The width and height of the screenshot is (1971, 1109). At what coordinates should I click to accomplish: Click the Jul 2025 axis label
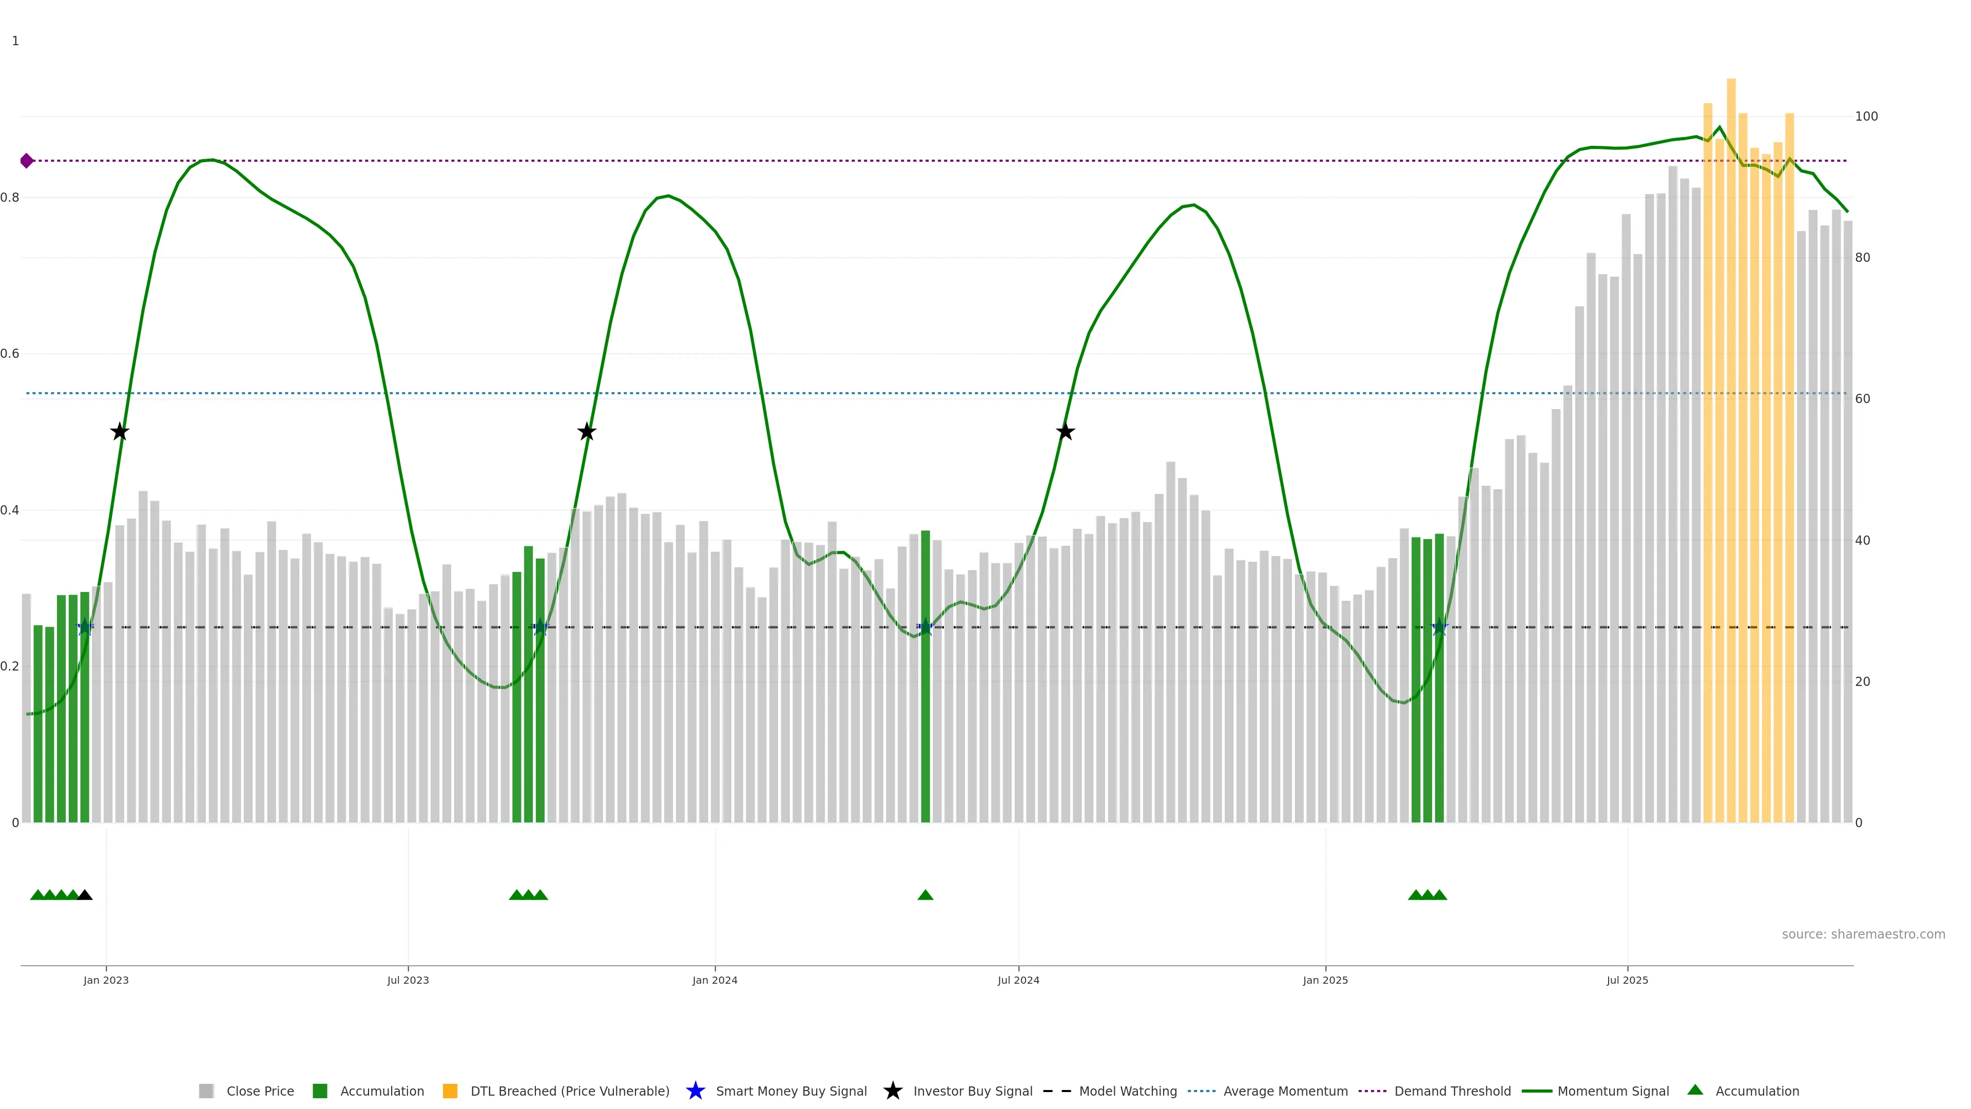[1627, 980]
